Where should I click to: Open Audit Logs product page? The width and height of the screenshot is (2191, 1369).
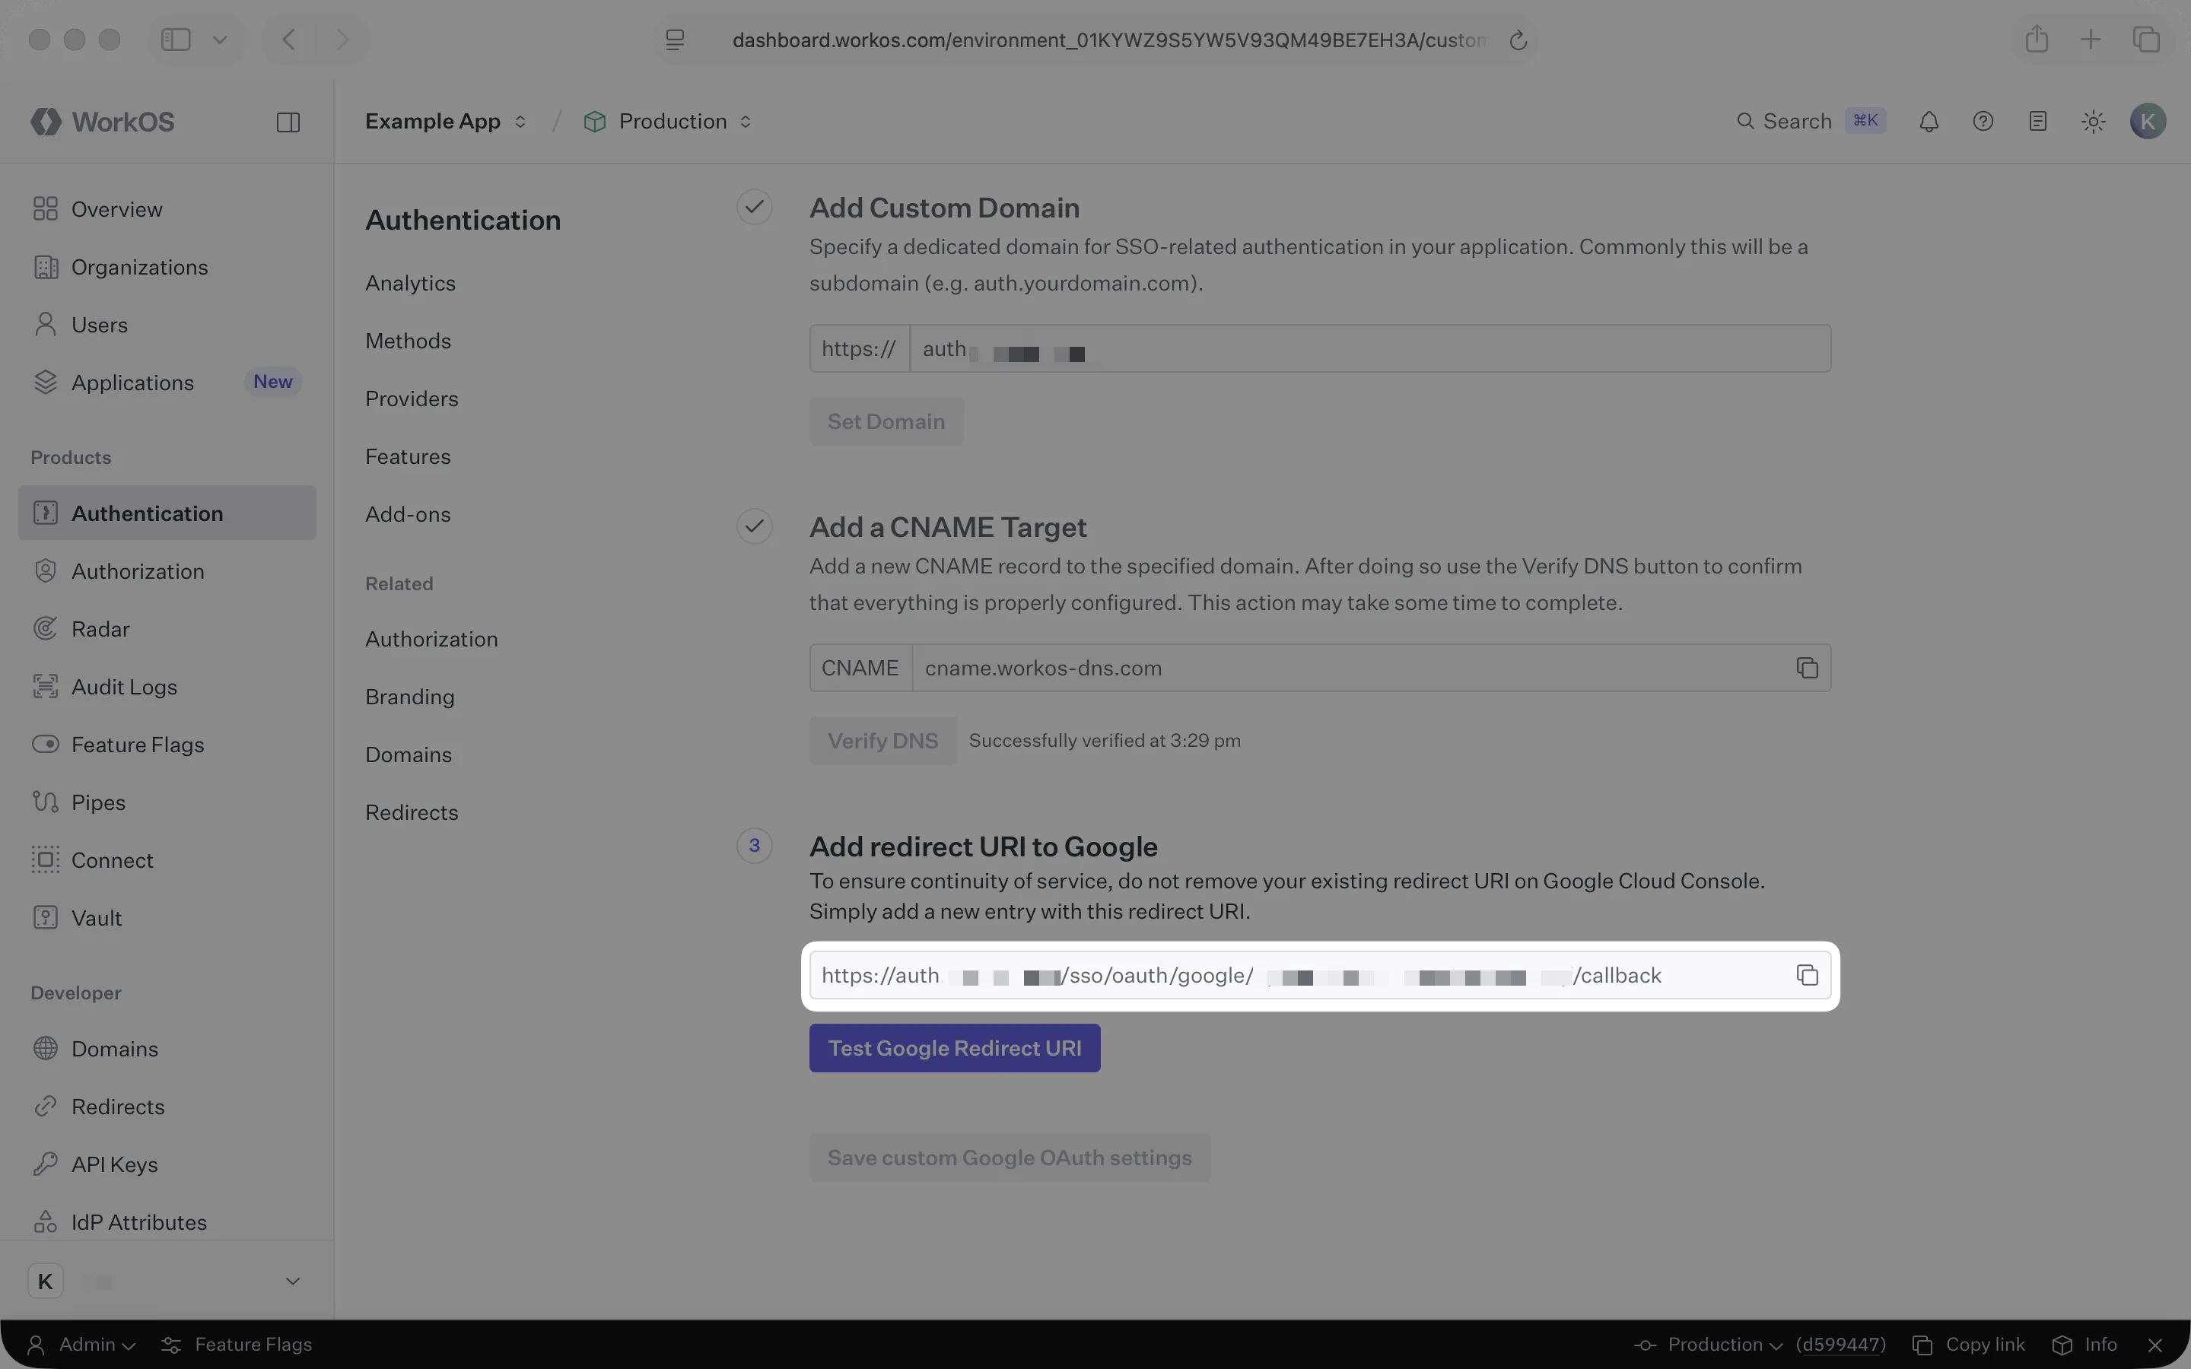click(x=167, y=686)
